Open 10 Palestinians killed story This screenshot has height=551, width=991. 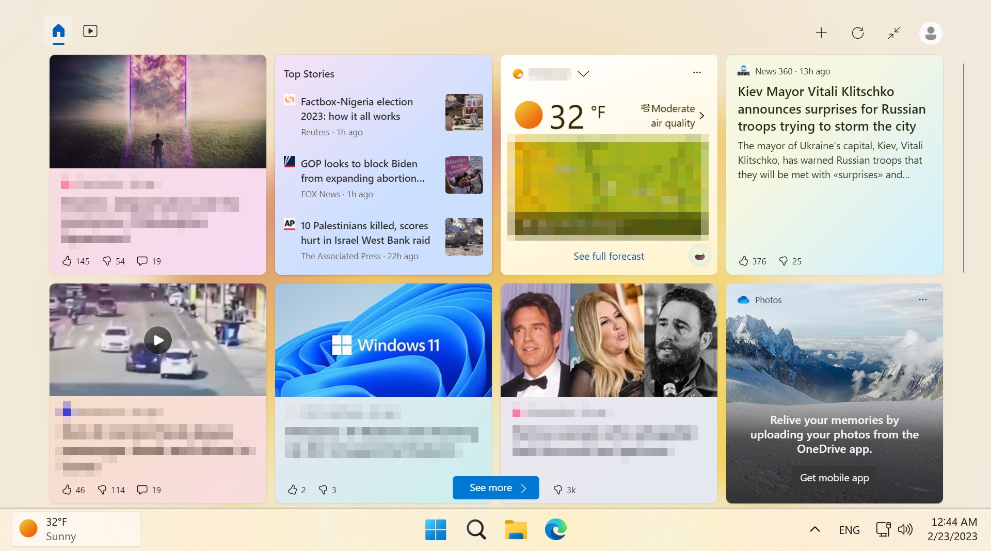[365, 233]
